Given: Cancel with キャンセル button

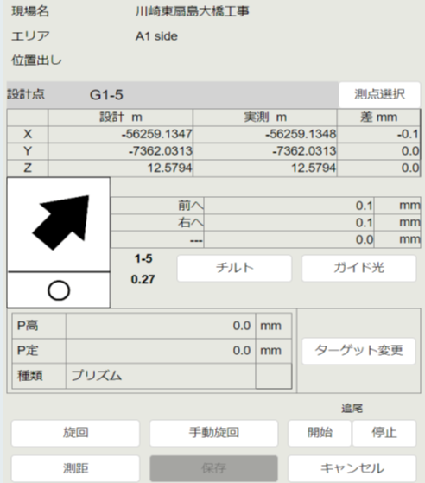Looking at the screenshot, I should (352, 468).
